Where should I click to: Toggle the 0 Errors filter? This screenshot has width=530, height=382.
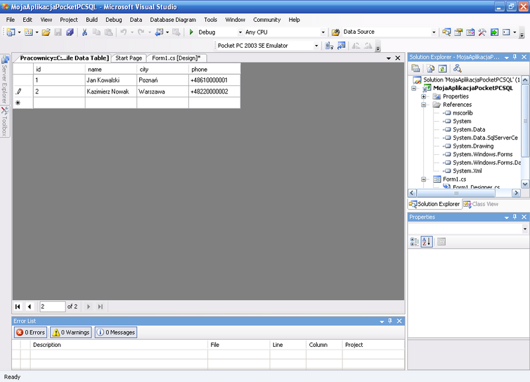point(30,332)
